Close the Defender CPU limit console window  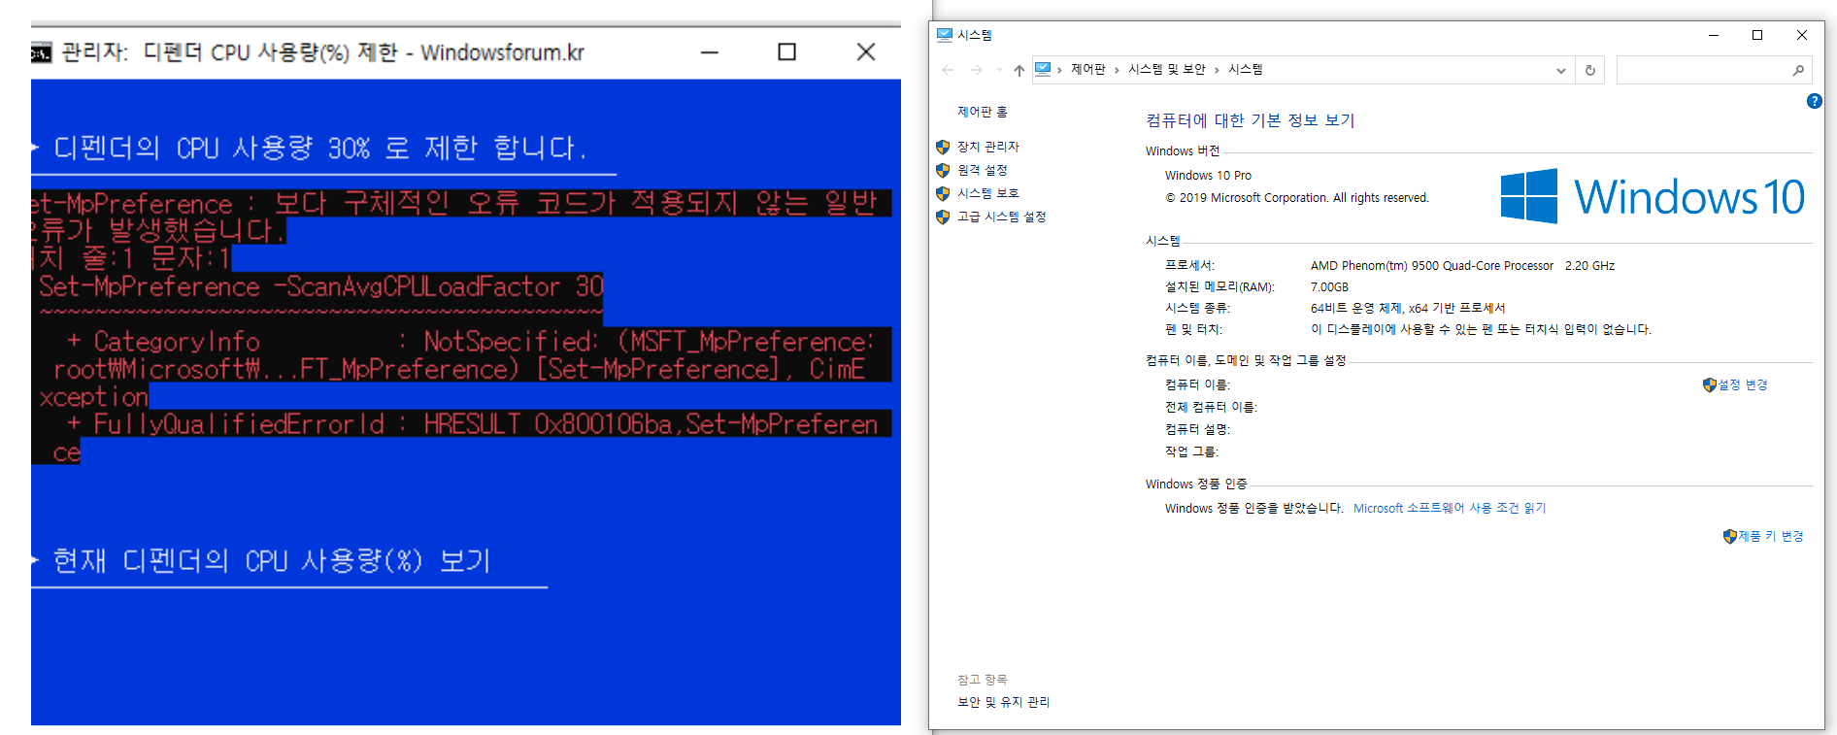866,51
